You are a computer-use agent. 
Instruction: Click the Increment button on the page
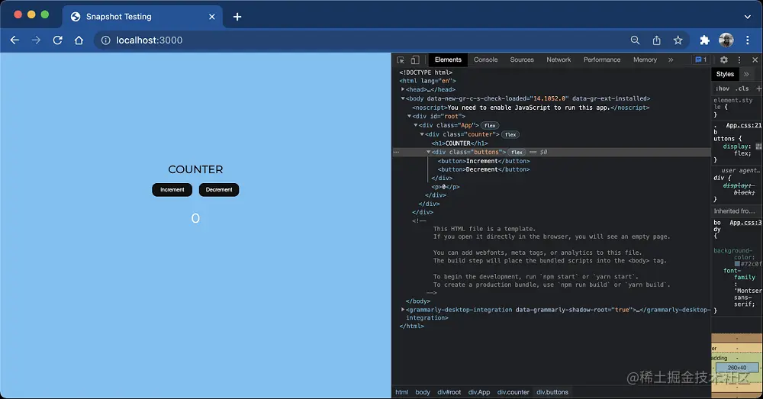point(172,190)
